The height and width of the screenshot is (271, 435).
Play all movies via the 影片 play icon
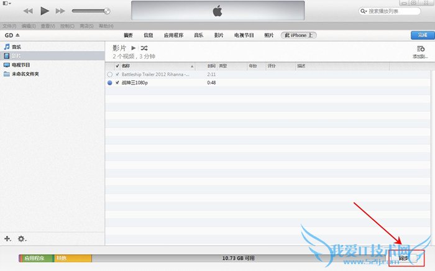tap(134, 48)
